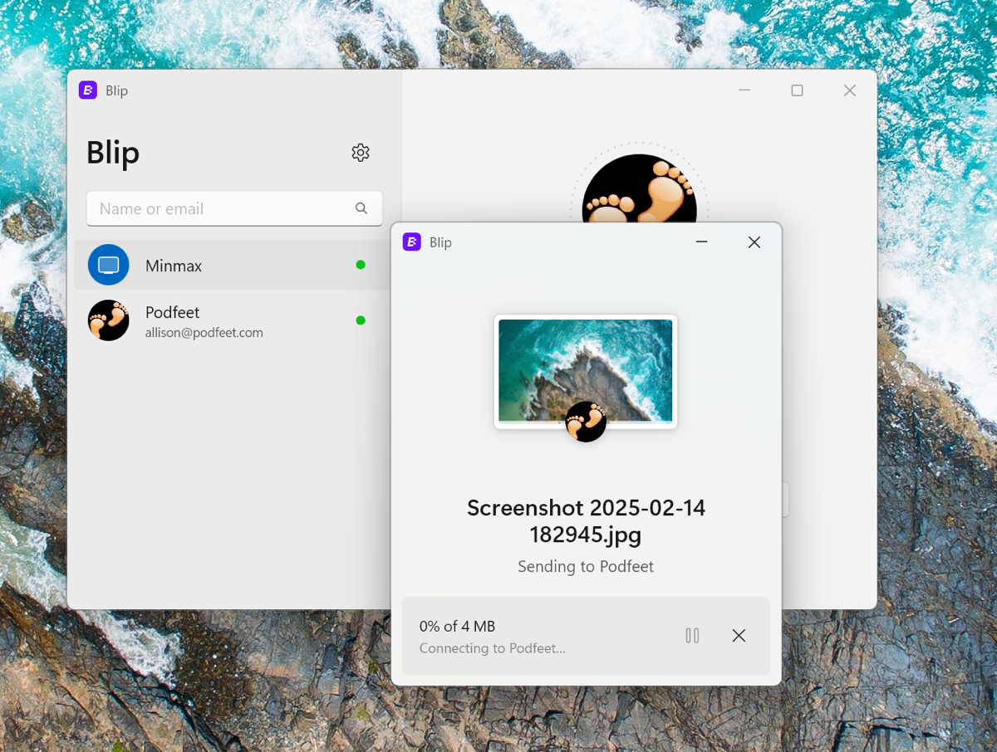Click the '0% of 4 MB' progress status

click(457, 627)
